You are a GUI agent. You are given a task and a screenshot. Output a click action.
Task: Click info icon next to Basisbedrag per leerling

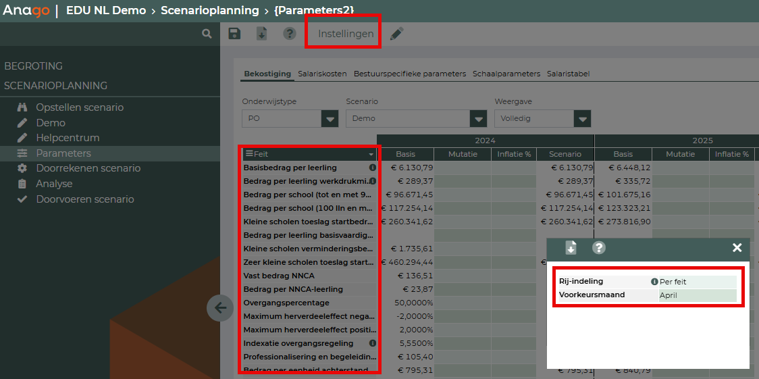tap(372, 168)
